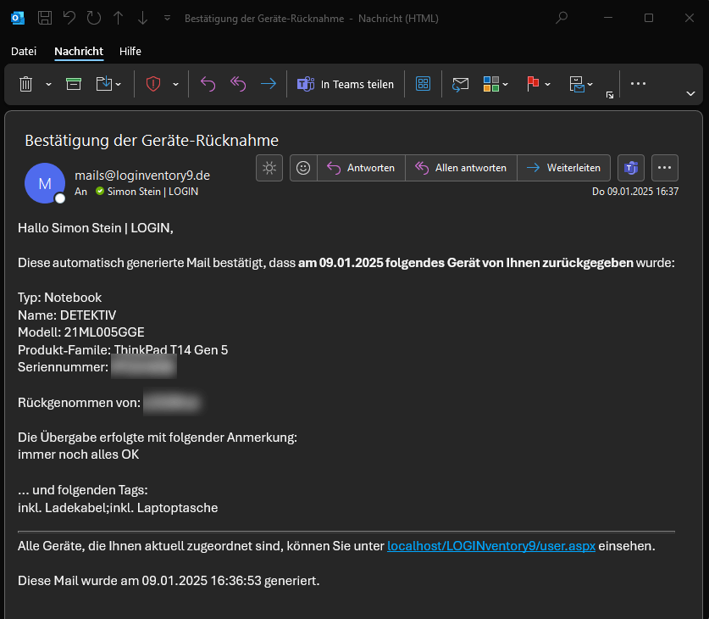Open the quick steps mail dropdown
The height and width of the screenshot is (619, 709).
(581, 84)
